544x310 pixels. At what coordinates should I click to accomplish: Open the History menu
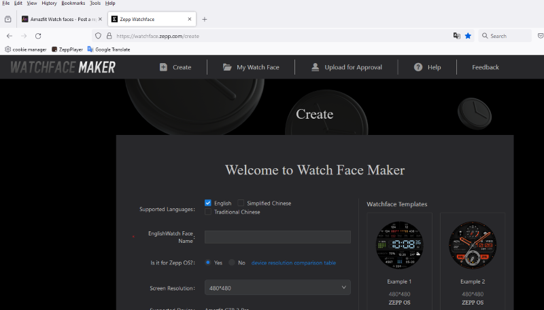click(49, 3)
